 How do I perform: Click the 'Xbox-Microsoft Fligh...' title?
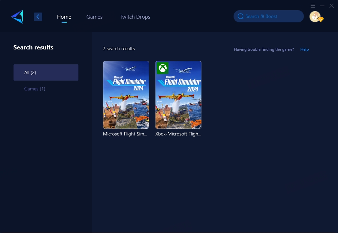tap(178, 134)
